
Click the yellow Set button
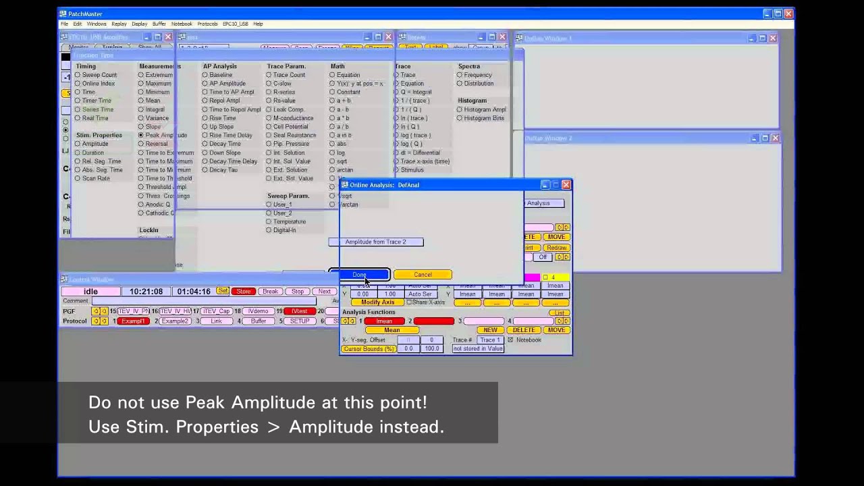coord(222,291)
